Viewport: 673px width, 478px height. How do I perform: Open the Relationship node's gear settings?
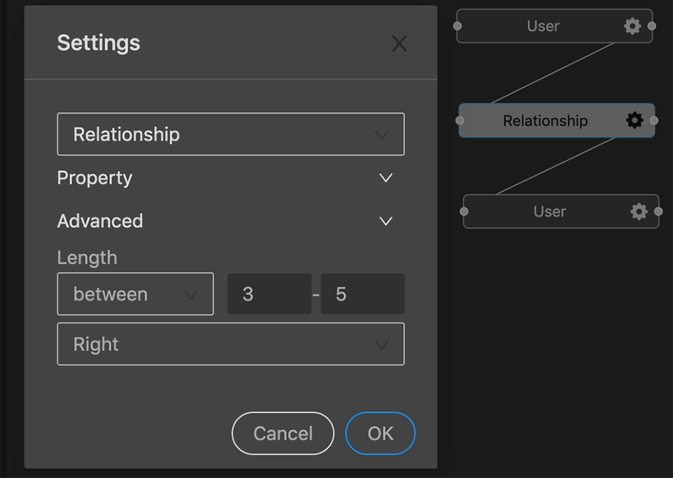tap(634, 121)
